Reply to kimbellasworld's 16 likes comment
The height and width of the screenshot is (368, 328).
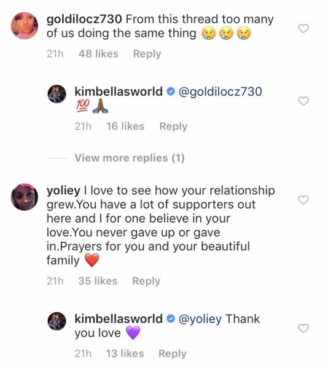(x=173, y=126)
